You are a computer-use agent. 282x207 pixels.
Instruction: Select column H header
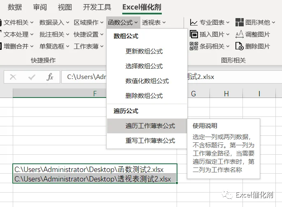pyautogui.click(x=226, y=93)
